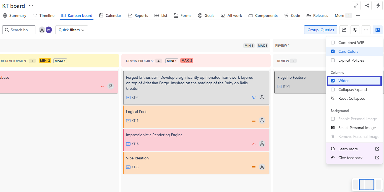Open the Learn more link
Image resolution: width=384 pixels, height=192 pixels.
click(348, 149)
